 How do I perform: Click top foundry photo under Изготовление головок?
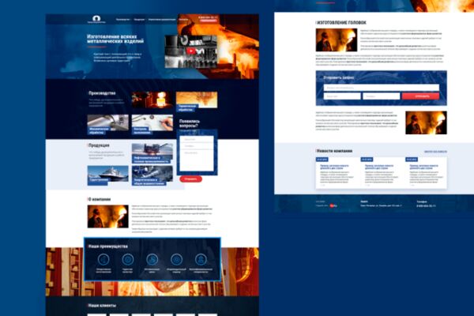[337, 40]
